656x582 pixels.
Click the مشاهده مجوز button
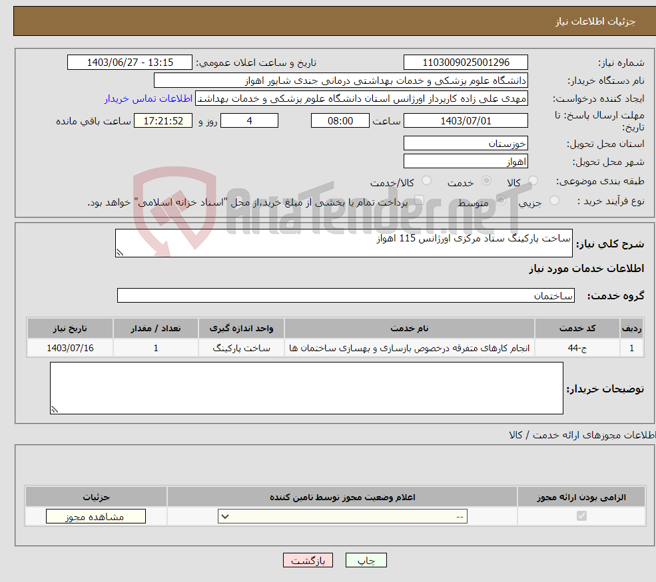[96, 516]
